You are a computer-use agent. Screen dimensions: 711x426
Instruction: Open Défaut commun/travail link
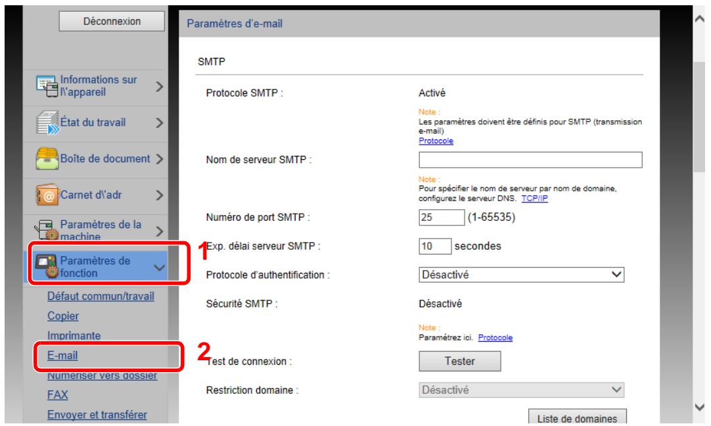[x=101, y=296]
